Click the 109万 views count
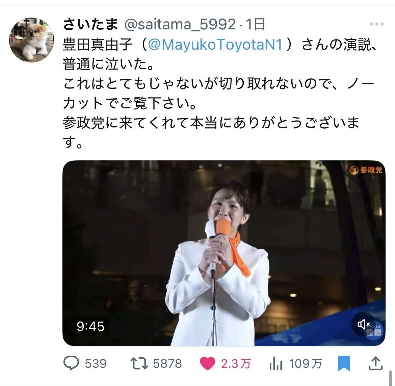Viewport: 395px width, 386px height. (305, 364)
